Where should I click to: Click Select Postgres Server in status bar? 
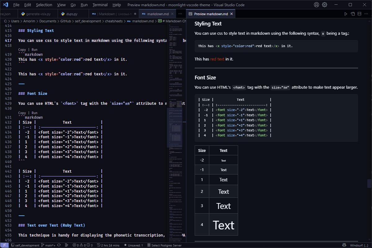pyautogui.click(x=164, y=245)
